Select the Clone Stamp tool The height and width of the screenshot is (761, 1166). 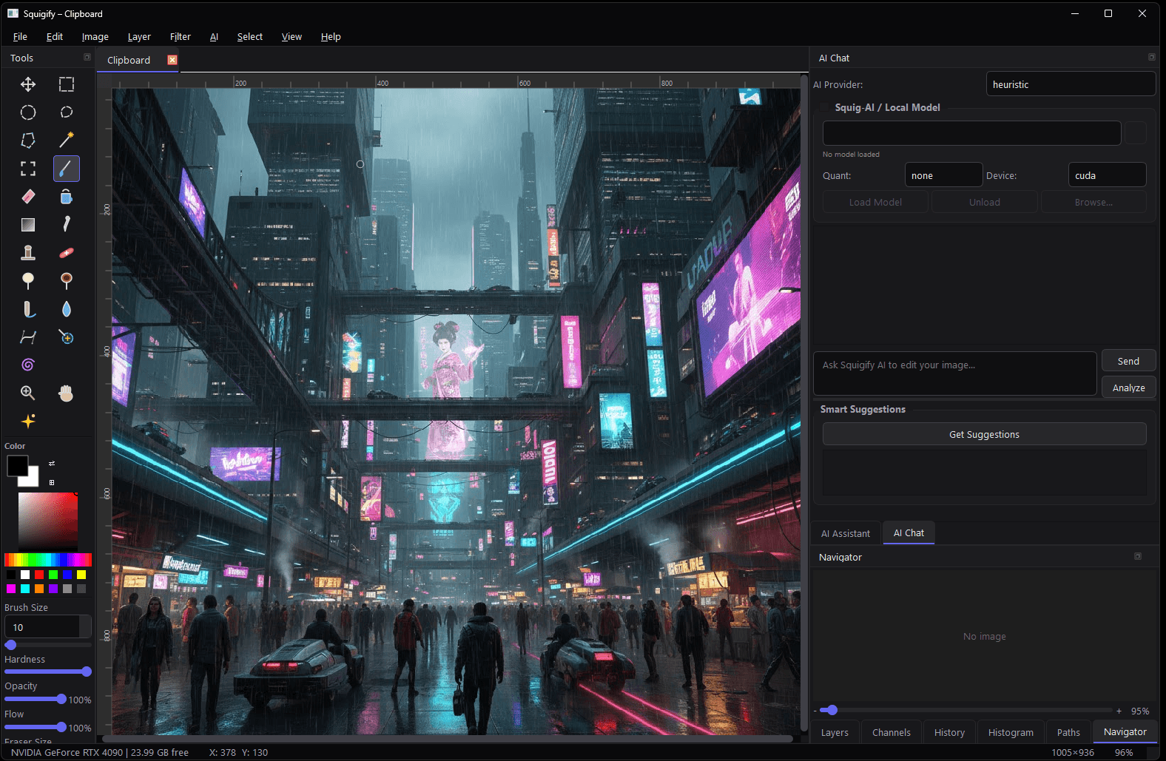pyautogui.click(x=28, y=253)
